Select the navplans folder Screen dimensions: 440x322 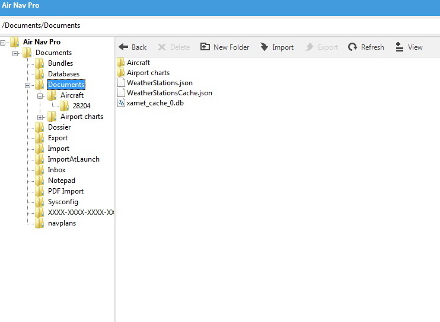point(62,223)
